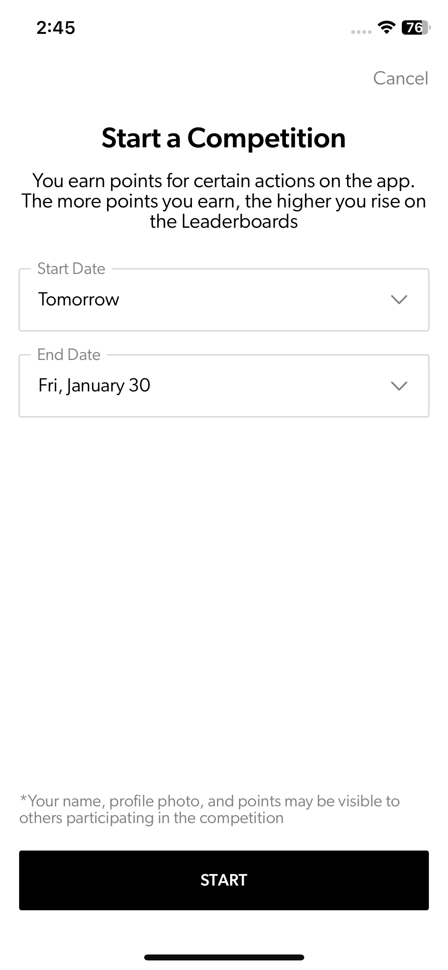The width and height of the screenshot is (448, 970).
Task: Tap the 'You earn points' description line
Action: click(x=224, y=181)
